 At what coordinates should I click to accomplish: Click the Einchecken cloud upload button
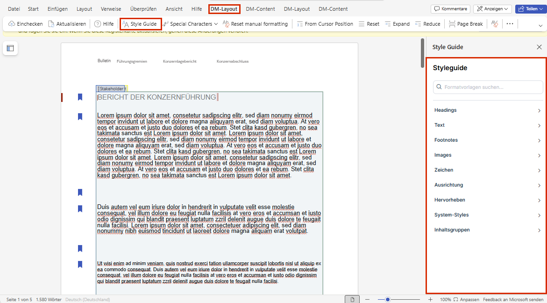click(26, 24)
